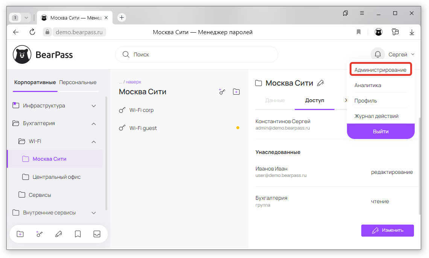This screenshot has width=429, height=258.
Task: Collapse the WI-FI folder chevron
Action: coord(94,142)
